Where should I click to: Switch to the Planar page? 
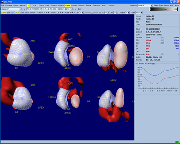pyautogui.click(x=41, y=6)
